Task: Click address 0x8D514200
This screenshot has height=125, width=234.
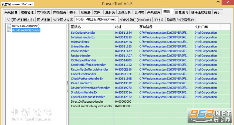Action: pyautogui.click(x=123, y=60)
